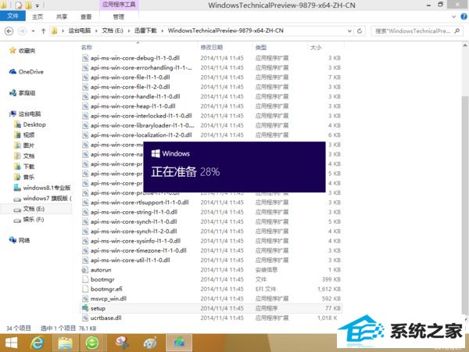Select 迅雷下载 in the address breadcrumb

click(145, 31)
